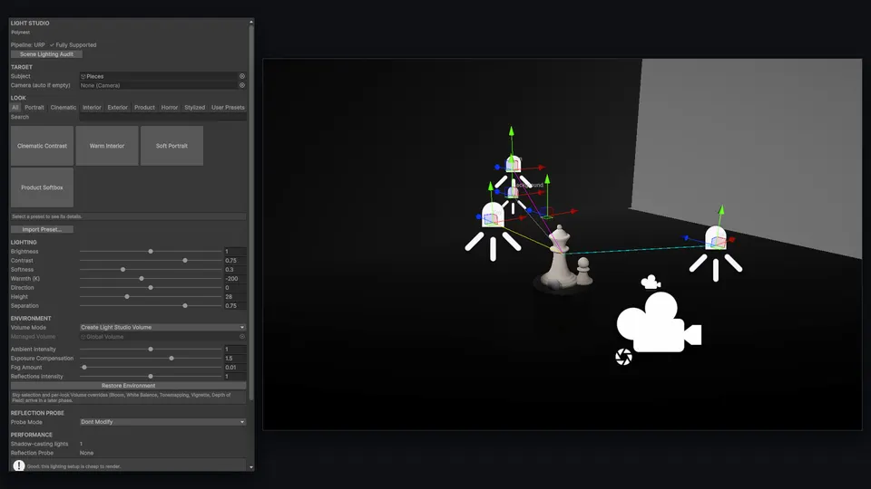Click the 'Fully Supported' pipeline text
Screen dimensions: 871x489
tap(76, 45)
